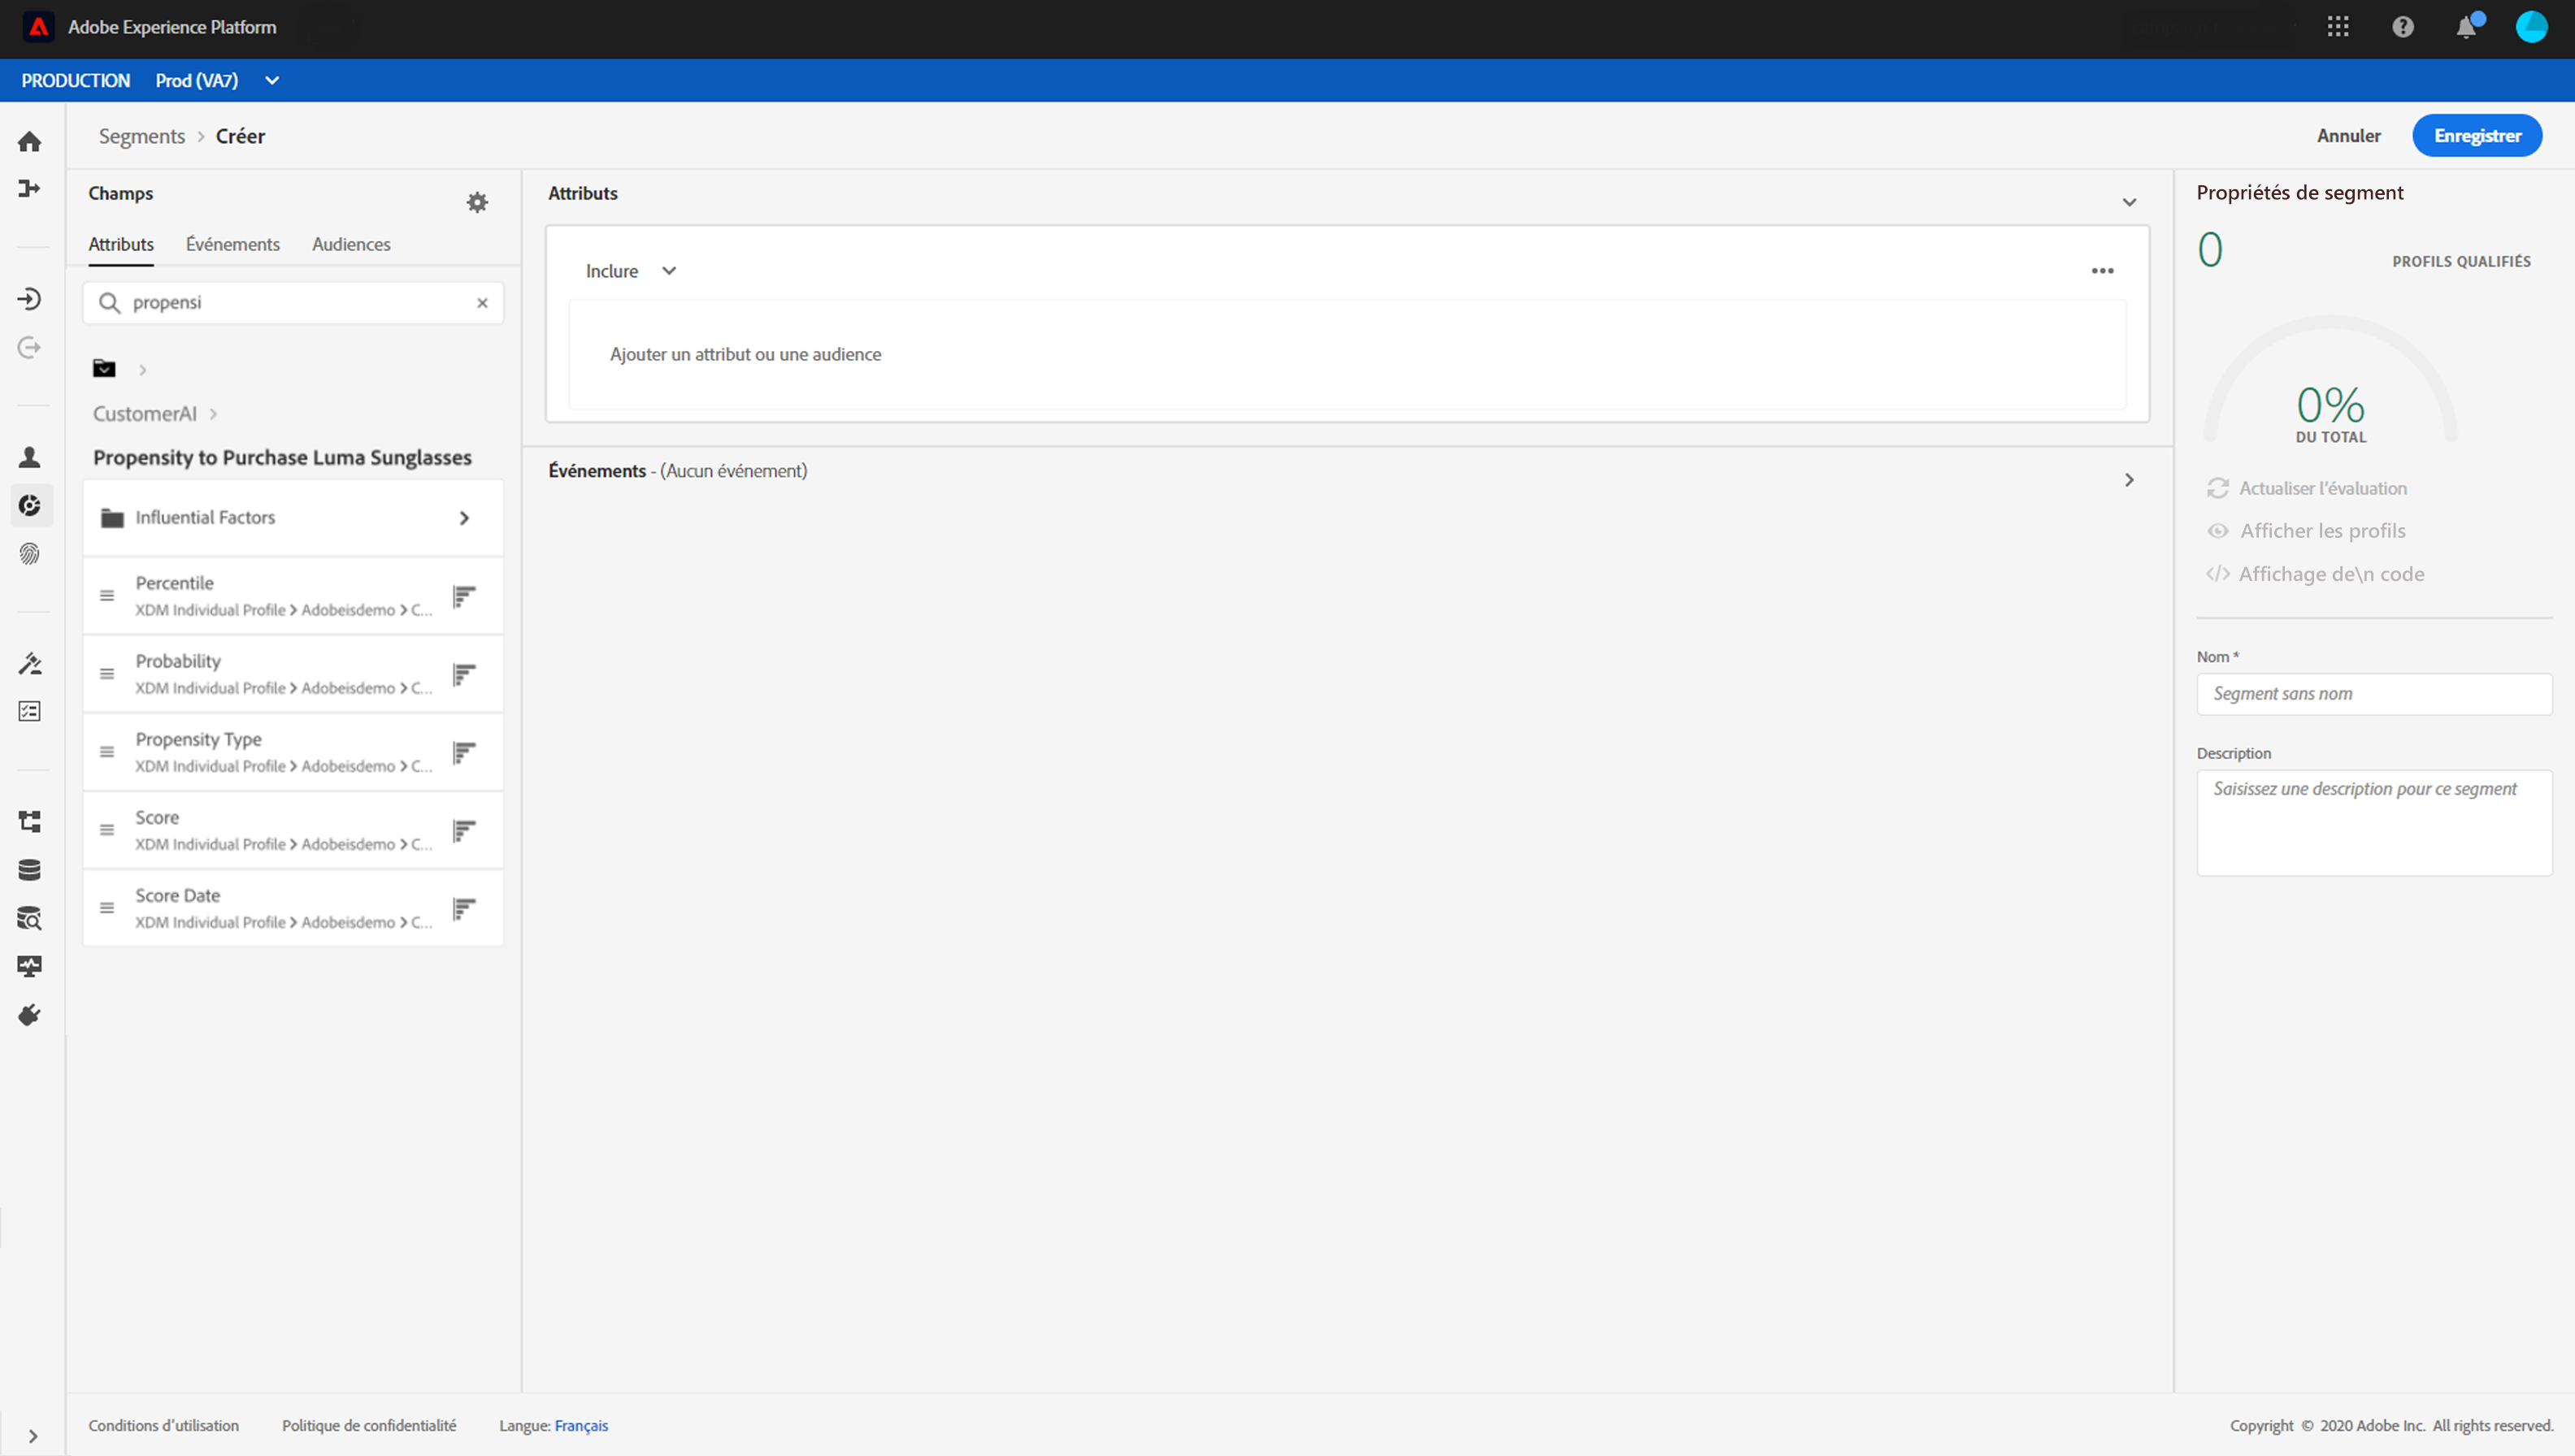Viewport: 2575px width, 1456px height.
Task: Click the Enregistrer button
Action: tap(2476, 136)
